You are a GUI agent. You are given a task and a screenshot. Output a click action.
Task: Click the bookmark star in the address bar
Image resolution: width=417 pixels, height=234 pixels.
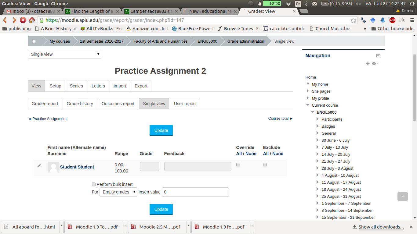click(x=353, y=20)
